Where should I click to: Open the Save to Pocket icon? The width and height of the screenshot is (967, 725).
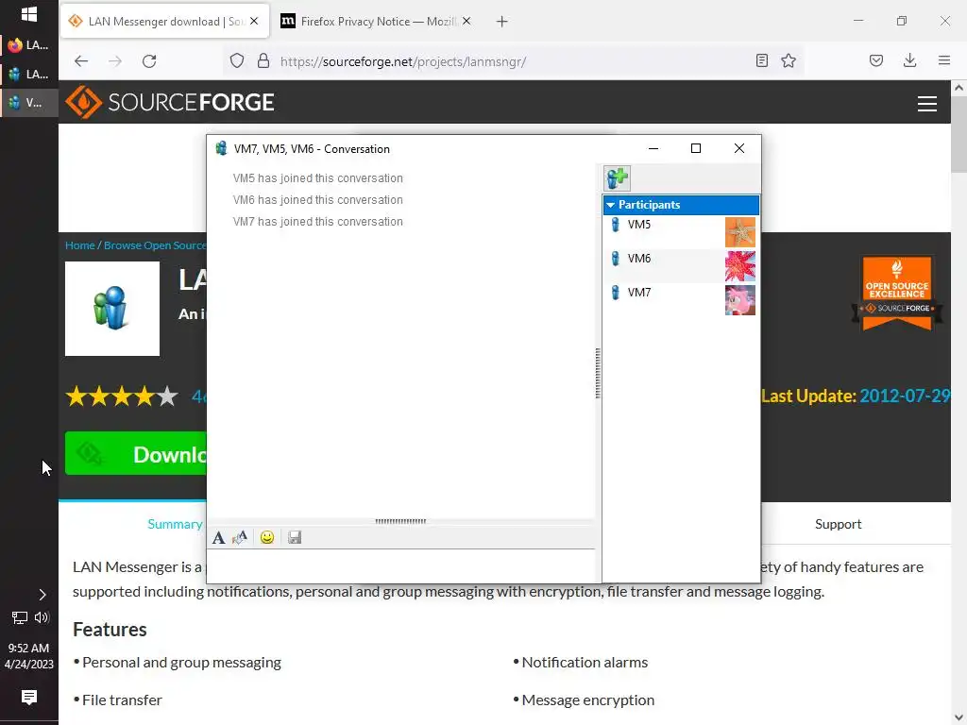pyautogui.click(x=876, y=61)
